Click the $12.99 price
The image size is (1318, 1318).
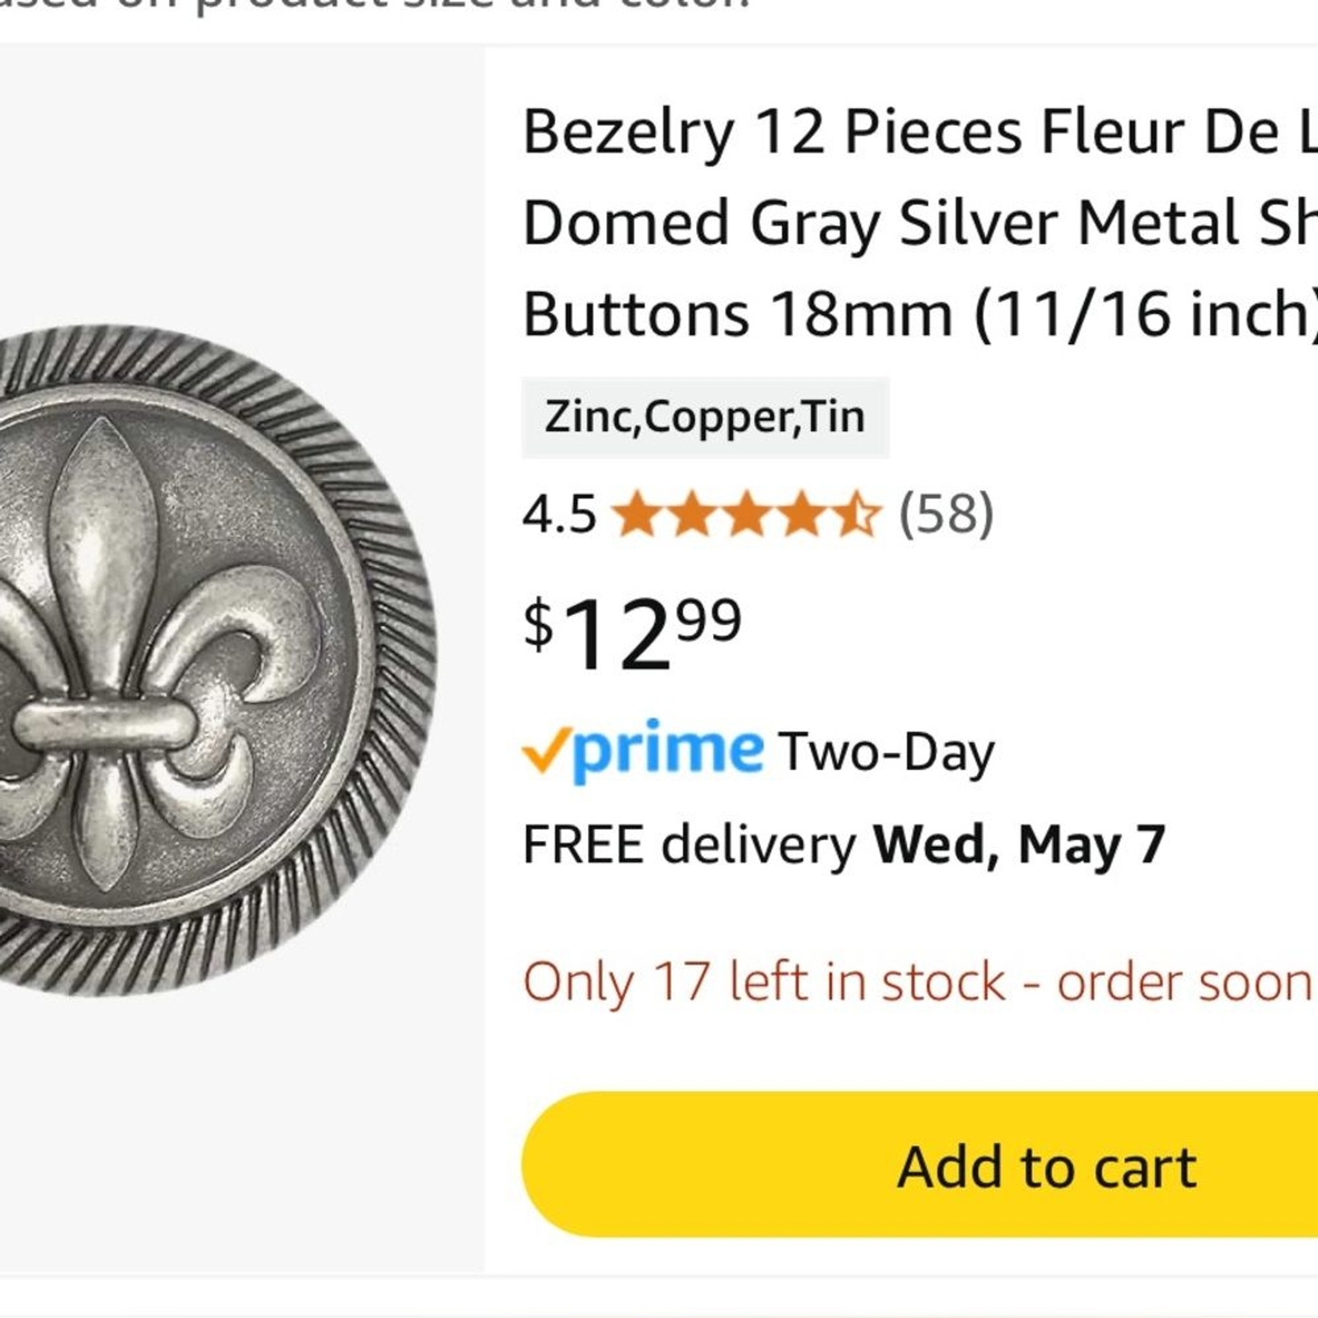pyautogui.click(x=633, y=633)
